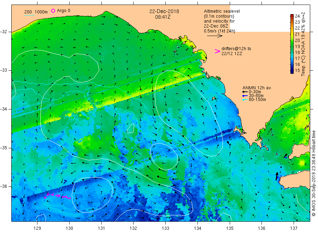Click the cyan 80-150m ANMN arrow in the legend
Viewport: 318px width, 233px height.
(245, 100)
